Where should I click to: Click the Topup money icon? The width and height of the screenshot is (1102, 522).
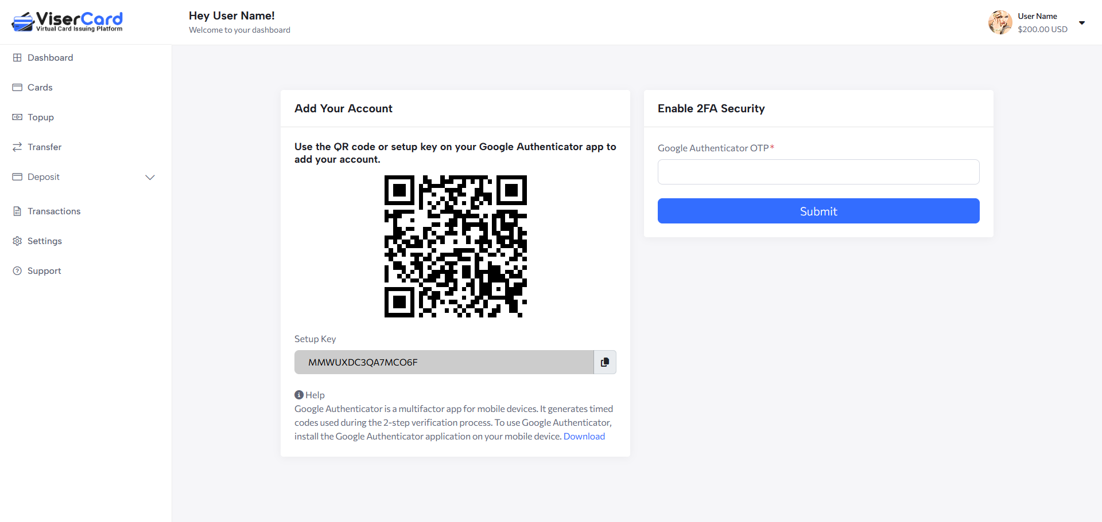point(17,117)
